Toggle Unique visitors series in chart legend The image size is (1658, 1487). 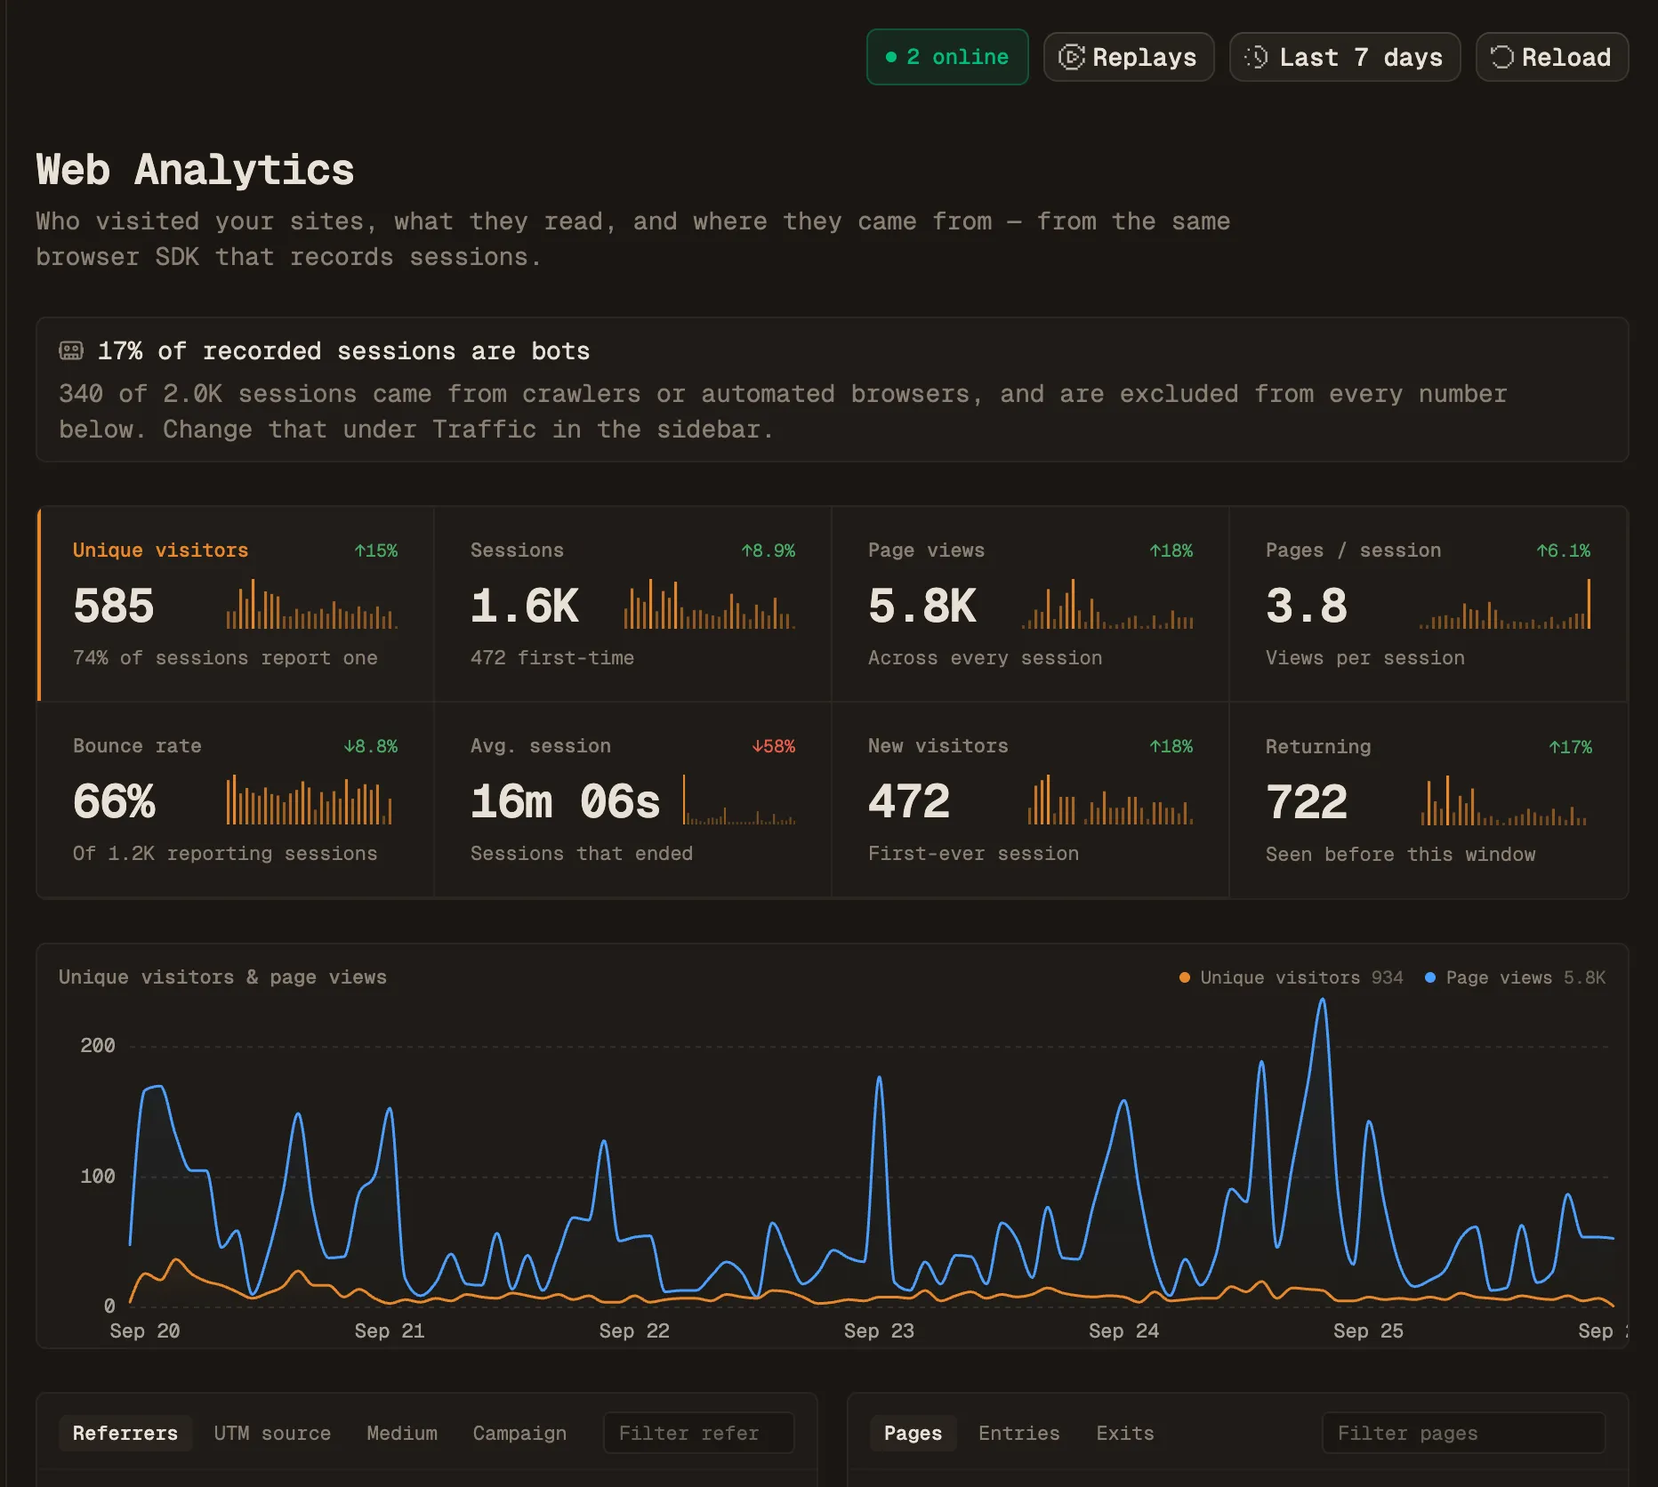[1291, 977]
